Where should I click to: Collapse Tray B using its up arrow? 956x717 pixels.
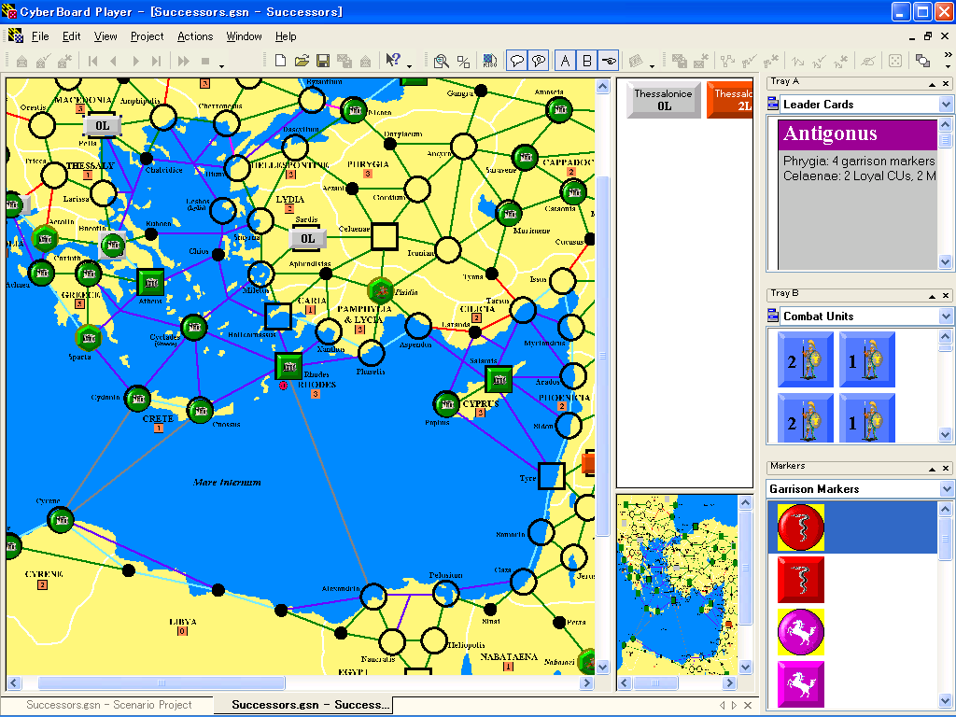[x=933, y=296]
